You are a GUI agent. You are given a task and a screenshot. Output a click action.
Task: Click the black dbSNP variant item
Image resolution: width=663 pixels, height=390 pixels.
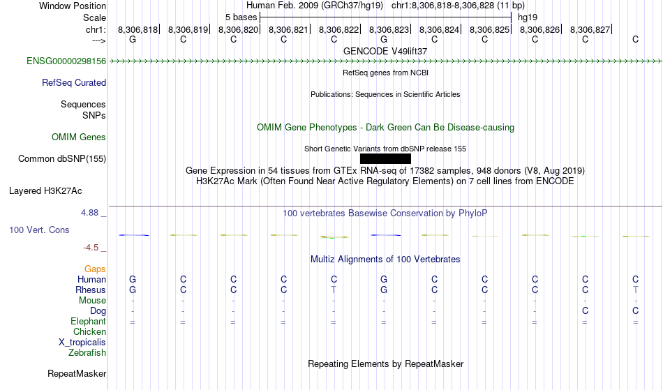(x=385, y=159)
